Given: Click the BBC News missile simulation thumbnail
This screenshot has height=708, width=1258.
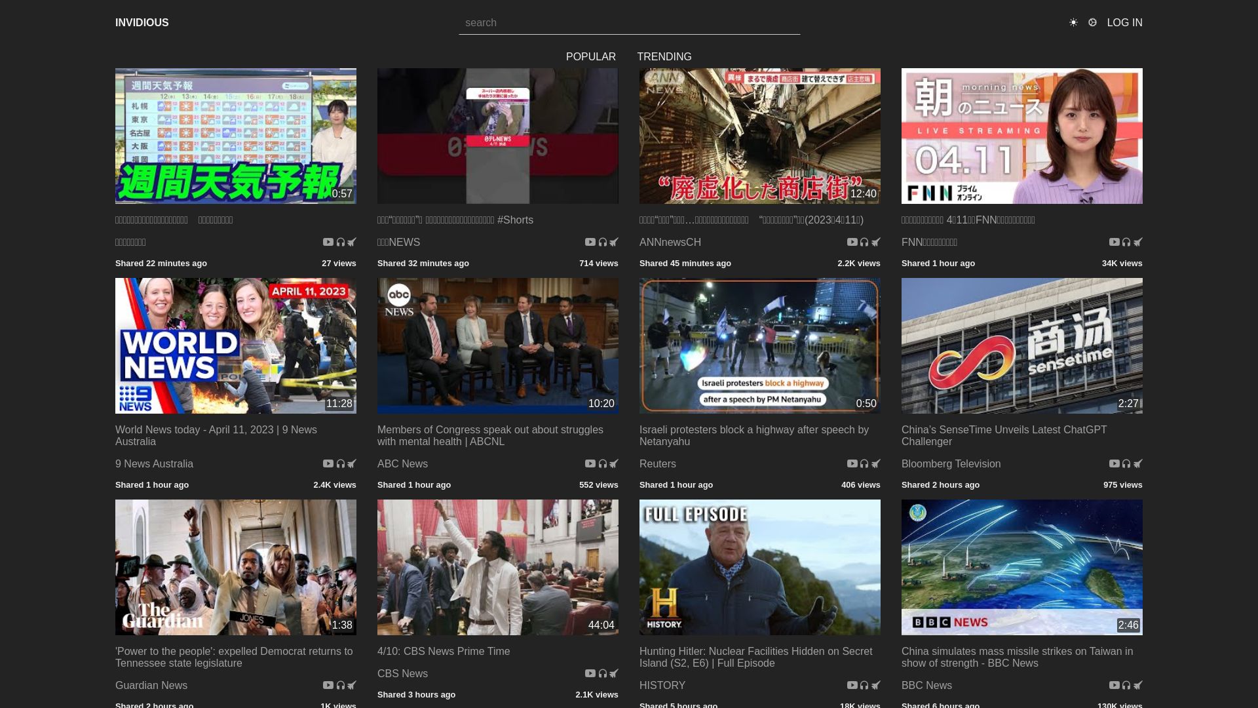Looking at the screenshot, I should click(1022, 567).
